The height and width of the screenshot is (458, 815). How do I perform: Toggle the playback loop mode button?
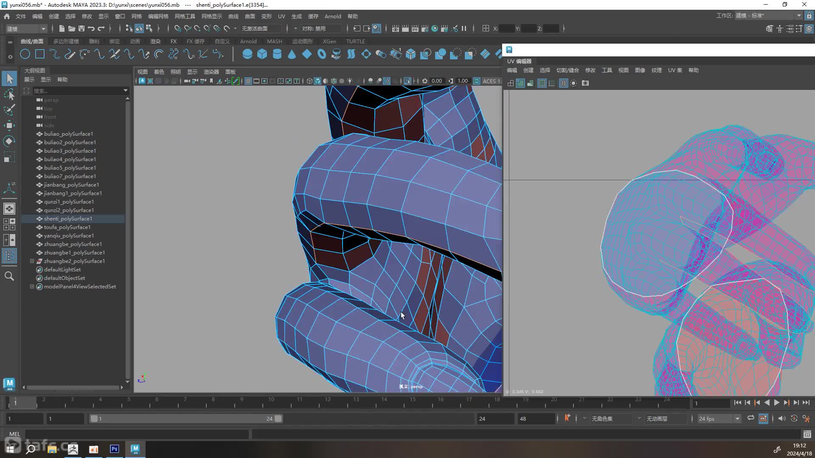751,419
